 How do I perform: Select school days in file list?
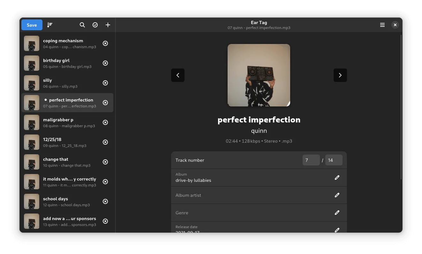click(67, 201)
